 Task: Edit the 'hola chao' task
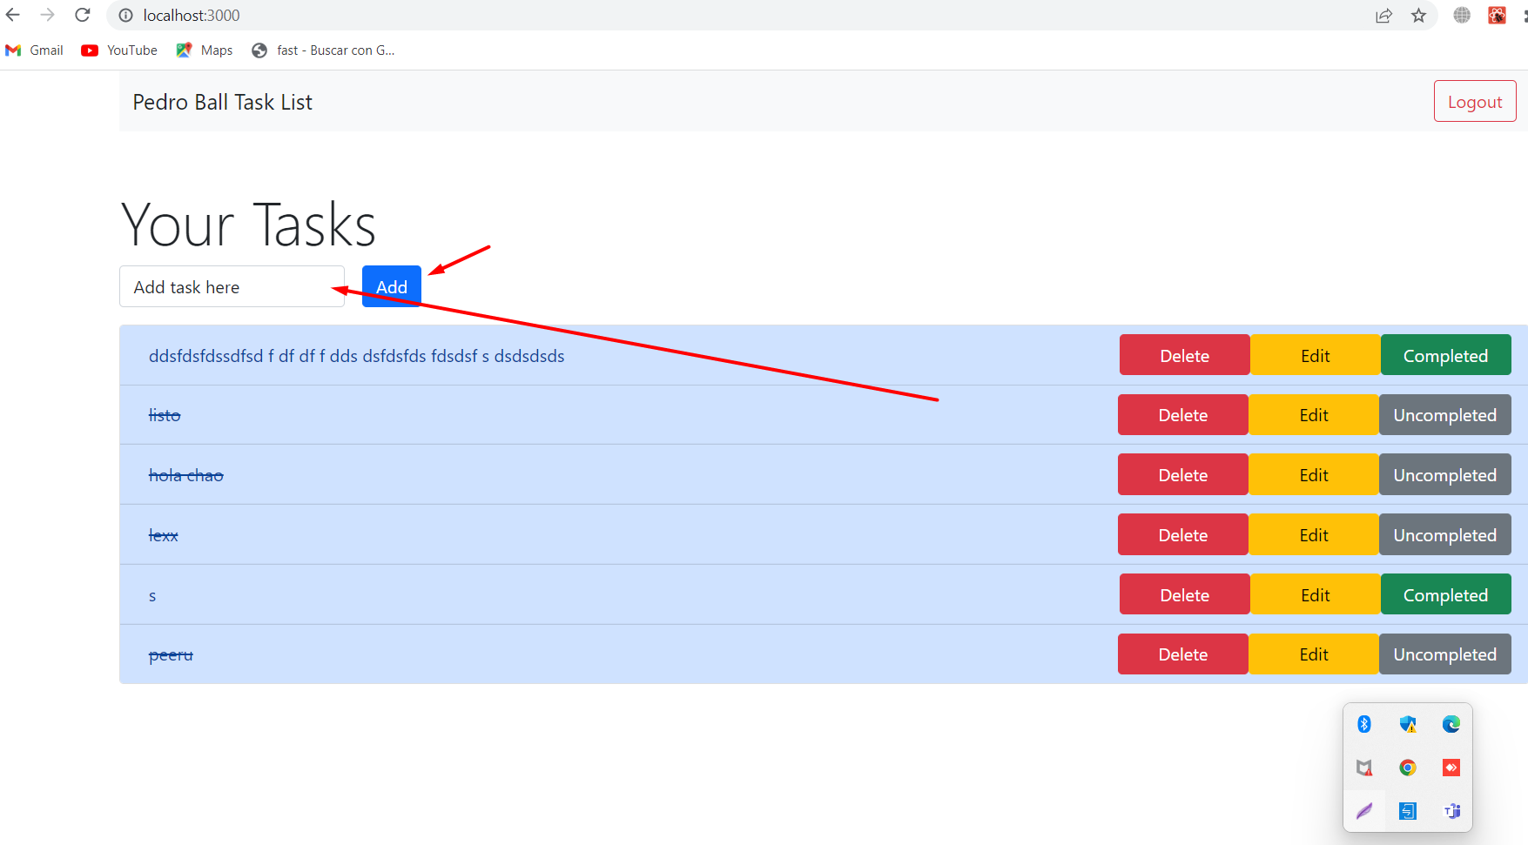click(1314, 474)
